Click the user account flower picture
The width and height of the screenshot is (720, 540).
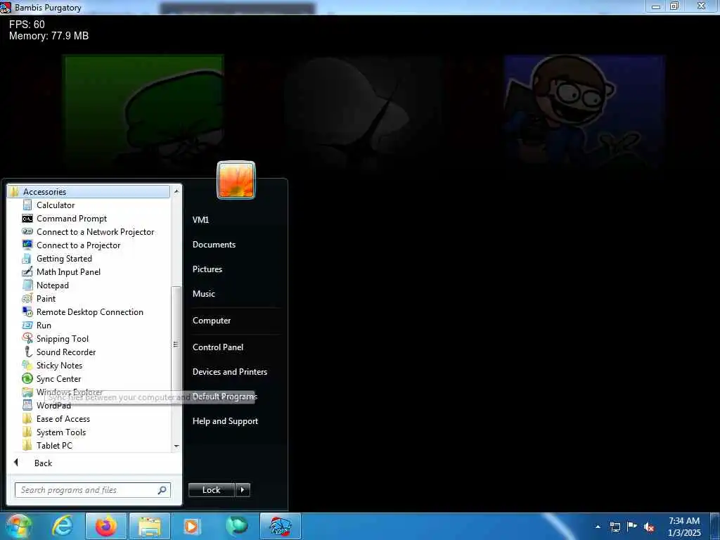pos(236,179)
